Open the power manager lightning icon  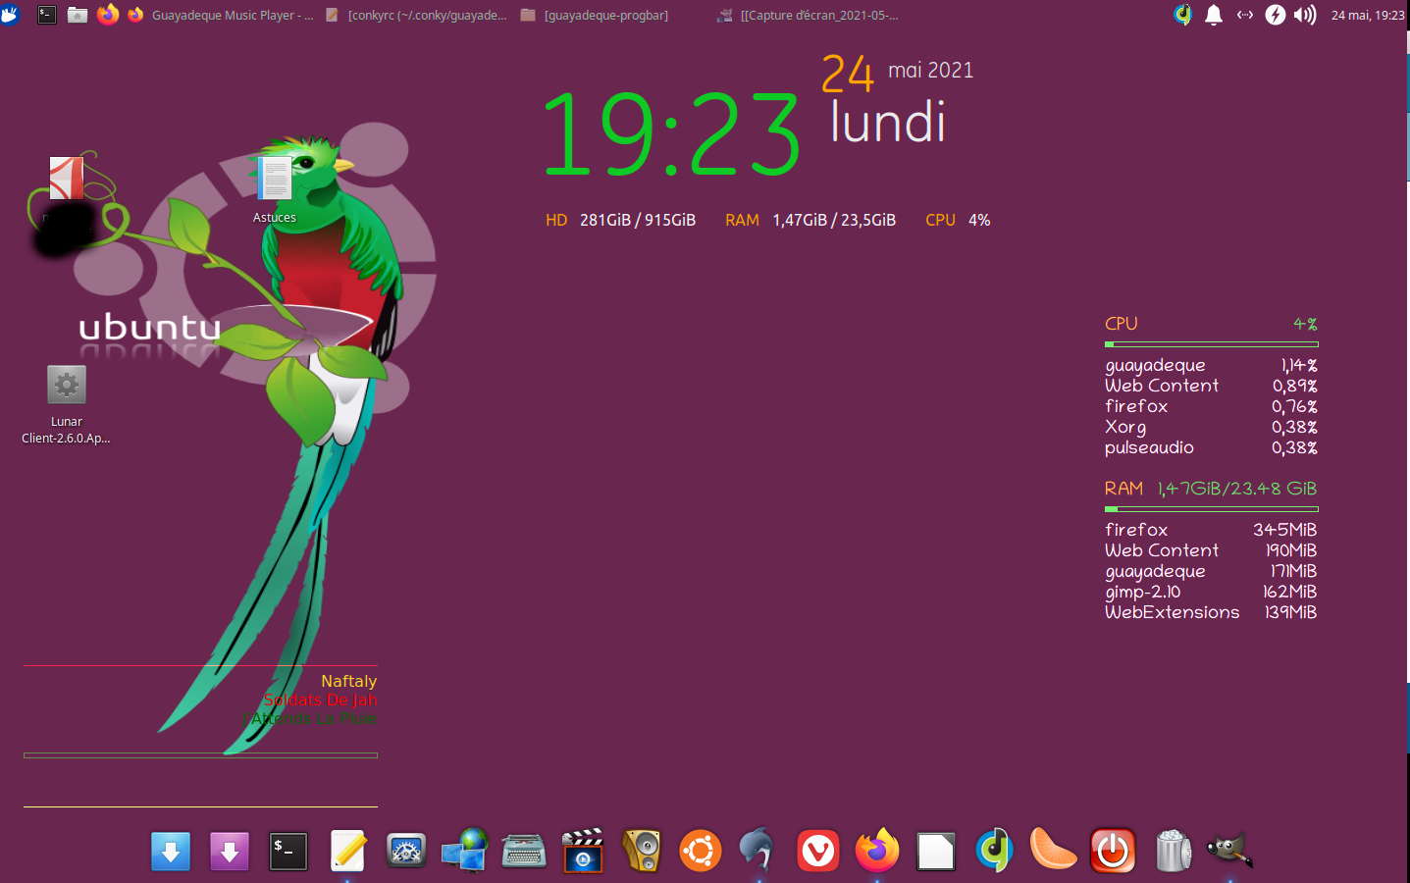1275,15
